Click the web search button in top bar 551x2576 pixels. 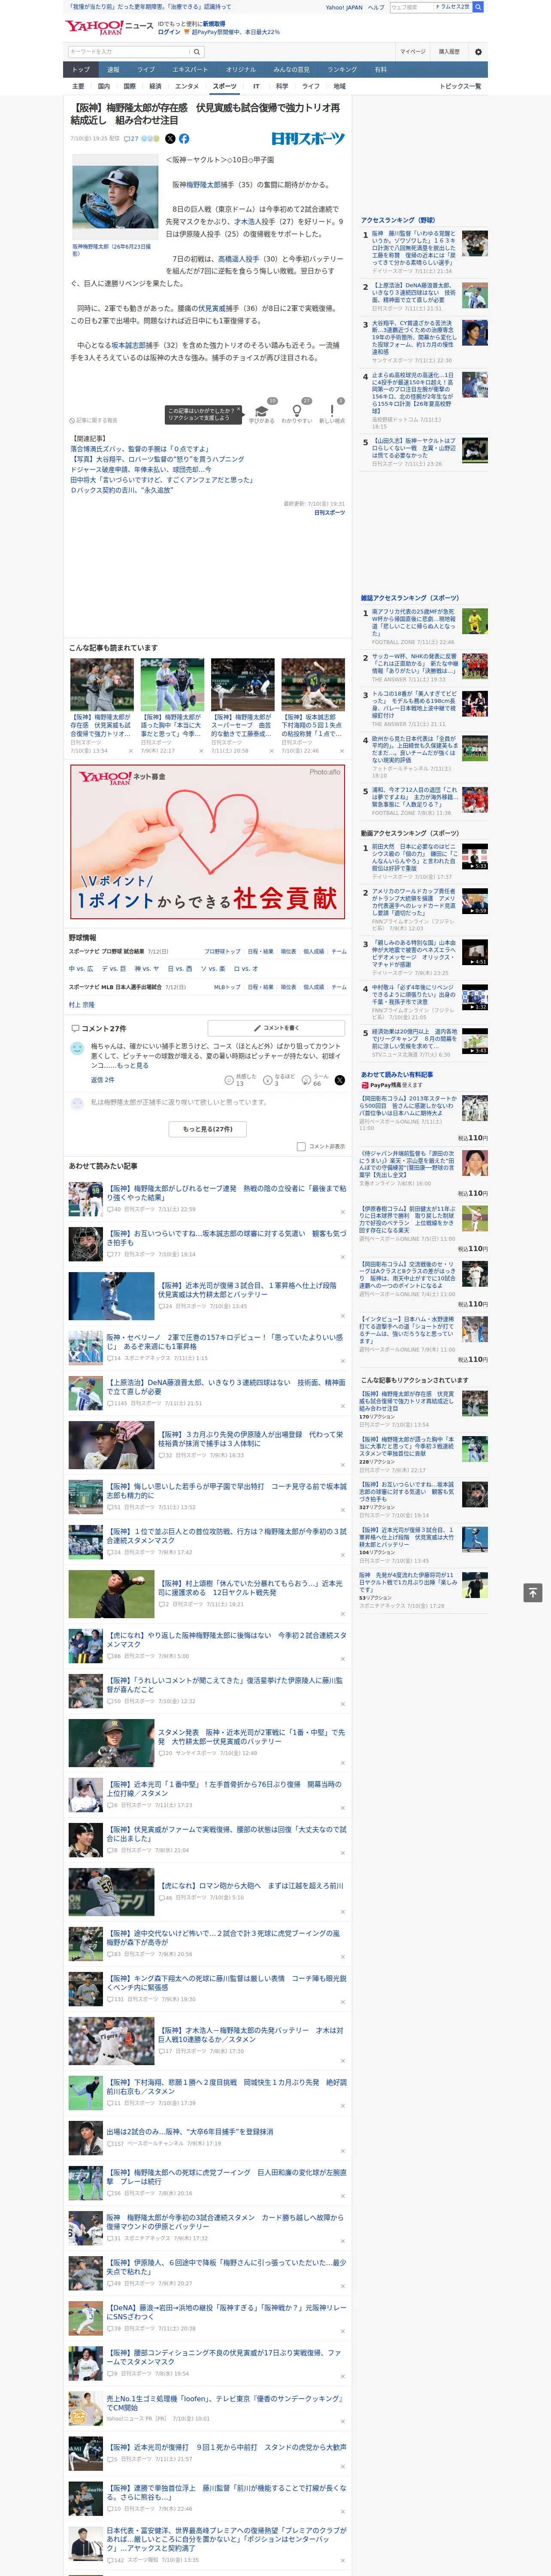pyautogui.click(x=478, y=7)
